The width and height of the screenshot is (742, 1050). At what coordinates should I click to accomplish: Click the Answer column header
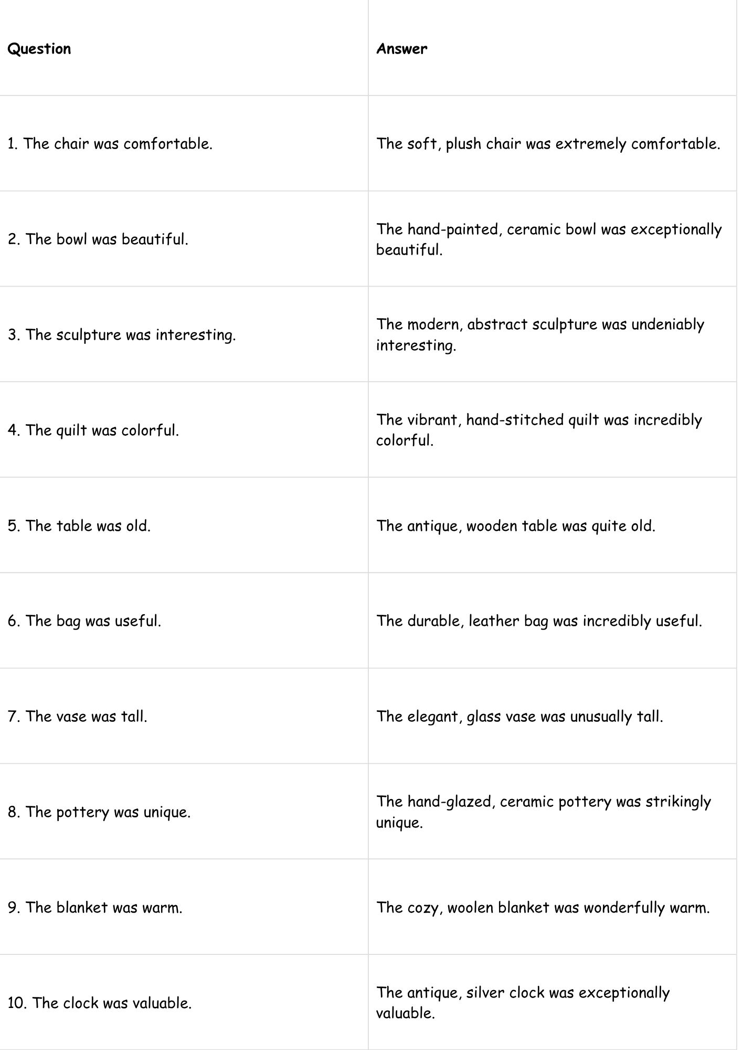click(x=402, y=49)
